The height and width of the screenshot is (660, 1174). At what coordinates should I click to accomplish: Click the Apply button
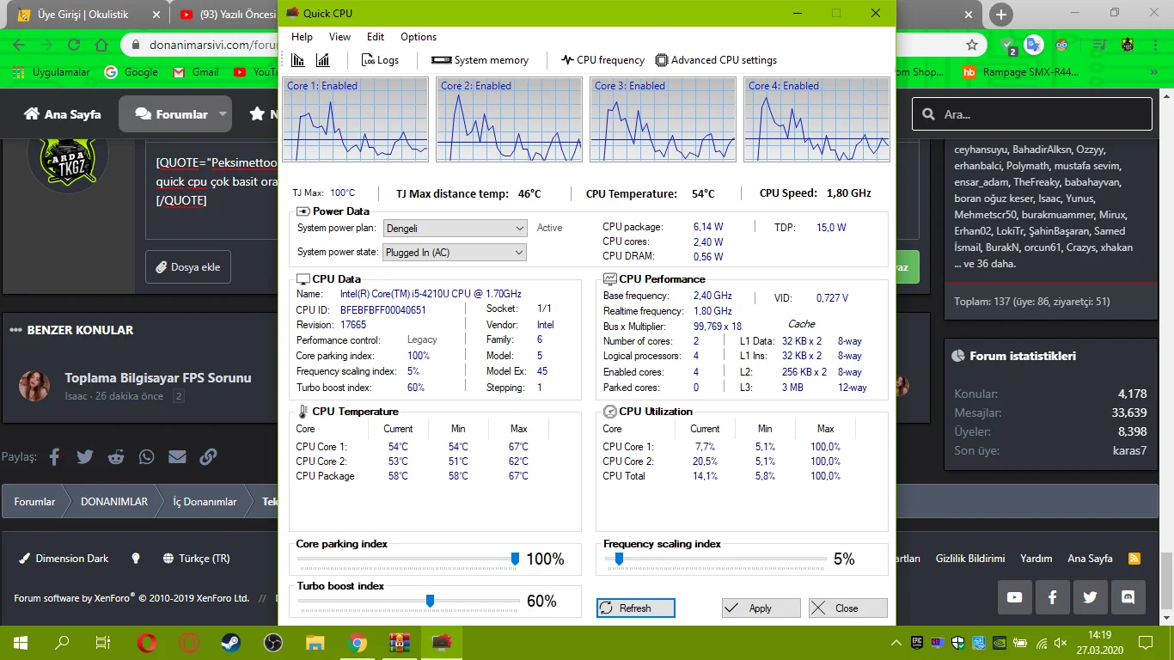[x=761, y=608]
